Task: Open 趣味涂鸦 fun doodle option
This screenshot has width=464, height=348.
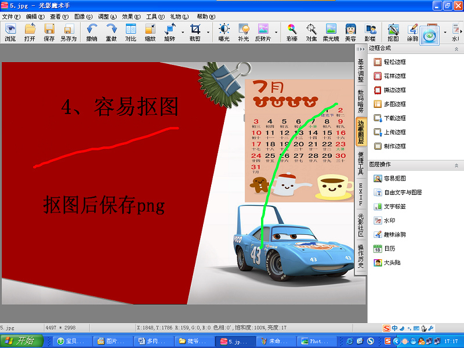Action: click(390, 235)
